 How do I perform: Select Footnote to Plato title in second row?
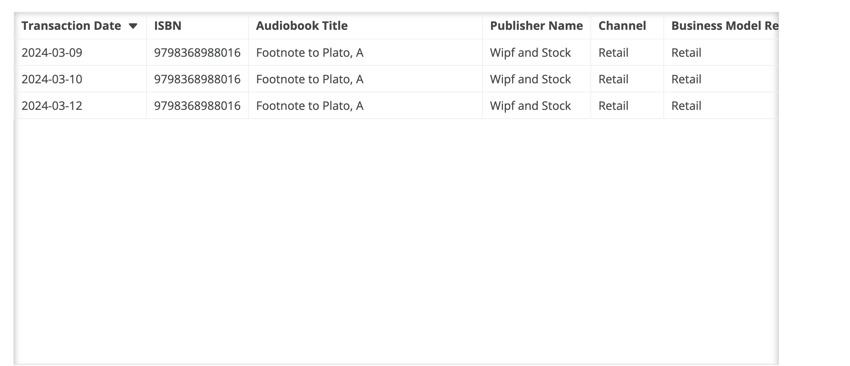click(310, 79)
